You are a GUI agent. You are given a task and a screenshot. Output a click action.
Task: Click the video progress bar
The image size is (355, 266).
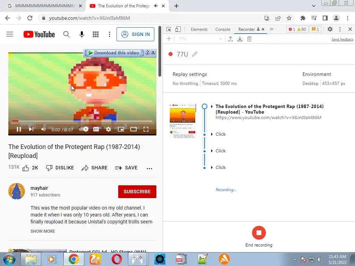point(83,121)
